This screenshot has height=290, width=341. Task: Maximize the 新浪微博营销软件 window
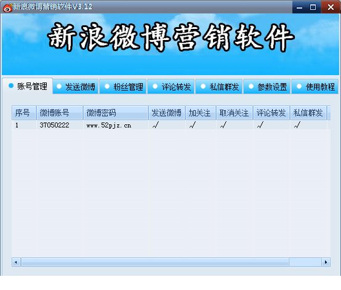(313, 7)
